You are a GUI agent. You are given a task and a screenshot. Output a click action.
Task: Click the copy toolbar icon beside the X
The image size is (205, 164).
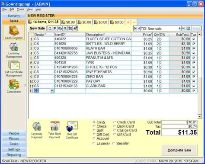tap(60, 29)
